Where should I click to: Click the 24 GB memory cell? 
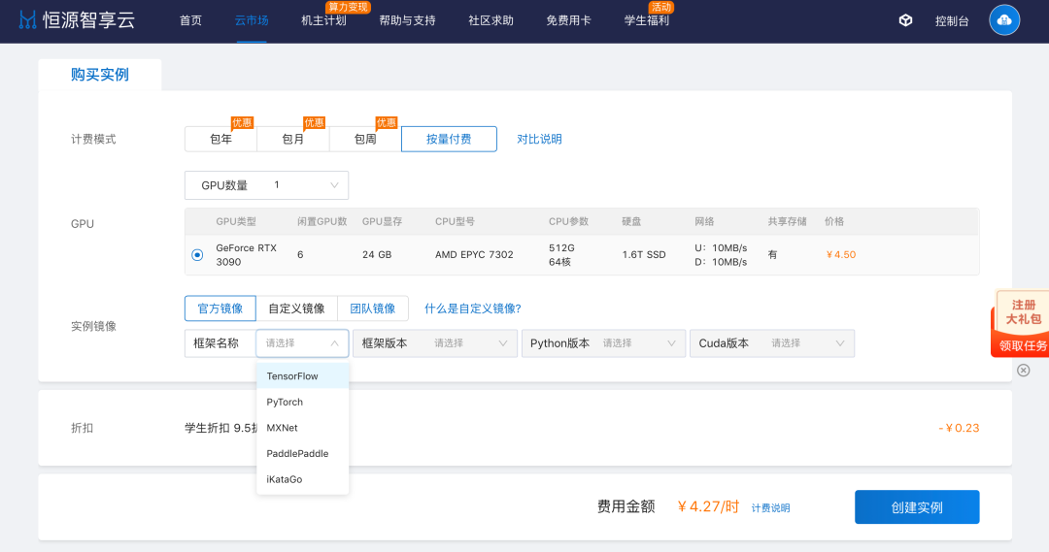tap(377, 254)
